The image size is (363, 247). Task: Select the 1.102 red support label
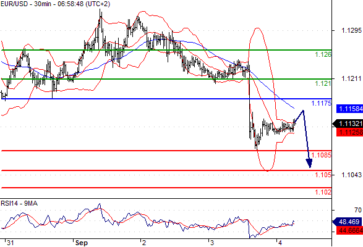pyautogui.click(x=323, y=192)
